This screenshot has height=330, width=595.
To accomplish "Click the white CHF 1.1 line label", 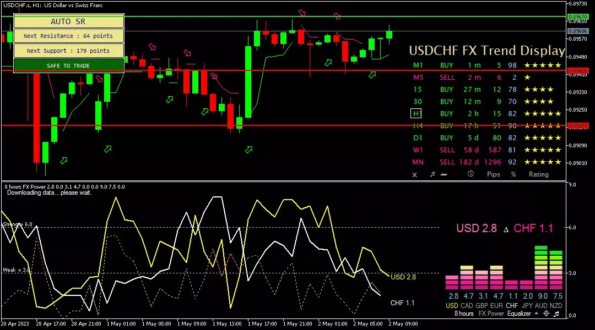I will [402, 302].
